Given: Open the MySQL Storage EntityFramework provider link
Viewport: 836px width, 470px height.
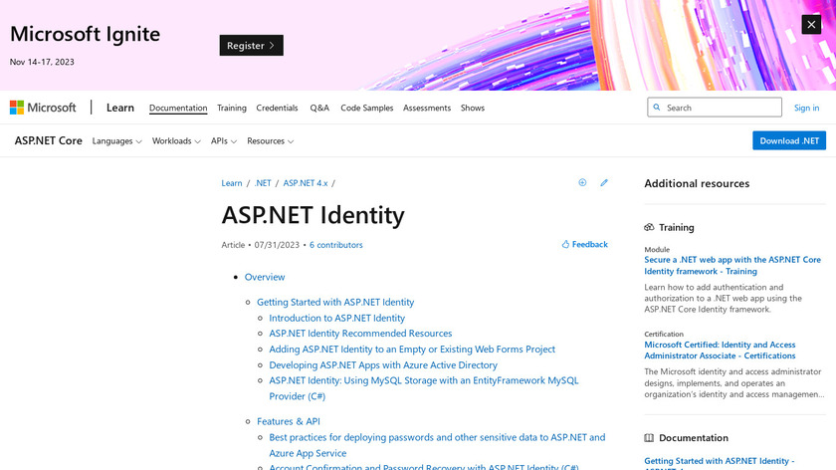Looking at the screenshot, I should [424, 388].
